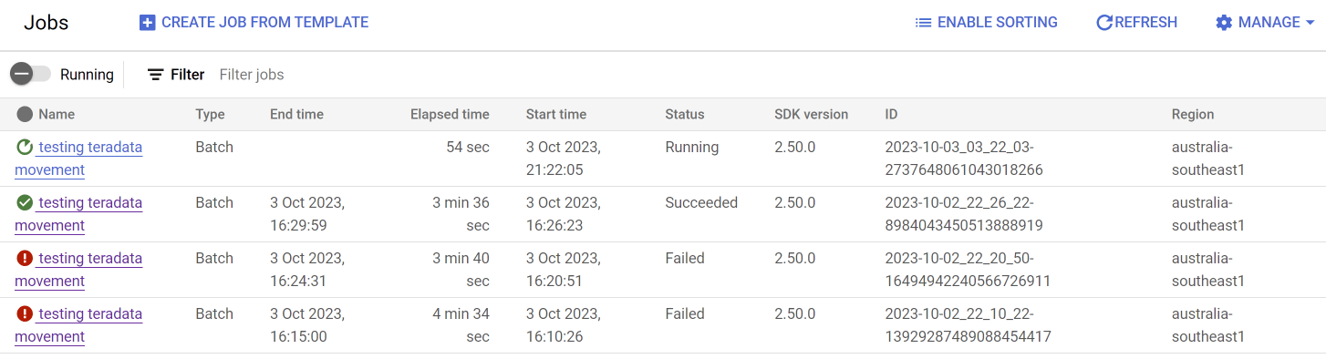Click the Create Job From Template button

(x=254, y=23)
